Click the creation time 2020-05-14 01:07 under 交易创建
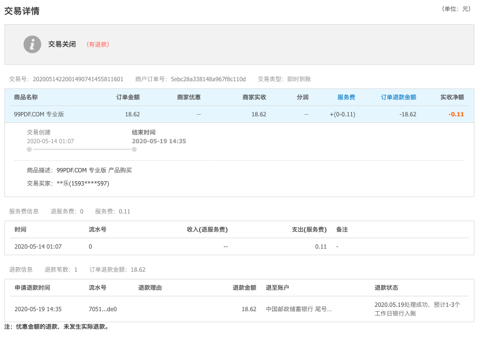 (51, 141)
